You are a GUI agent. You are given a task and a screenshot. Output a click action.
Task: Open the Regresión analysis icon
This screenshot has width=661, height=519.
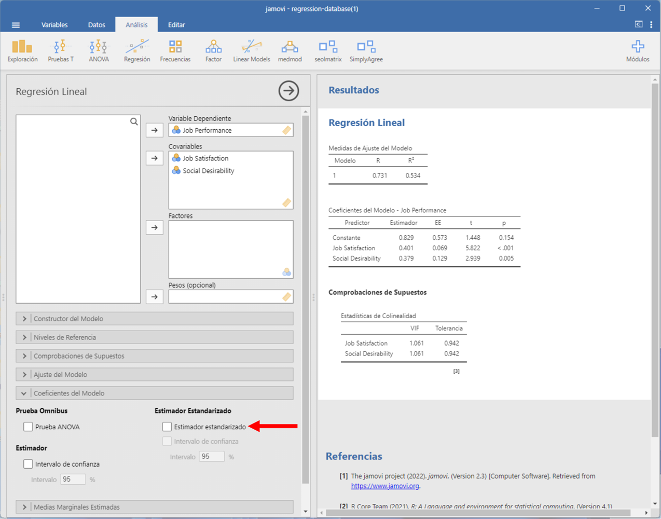click(137, 51)
